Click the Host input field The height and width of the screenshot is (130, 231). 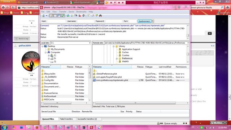[x=56, y=21]
